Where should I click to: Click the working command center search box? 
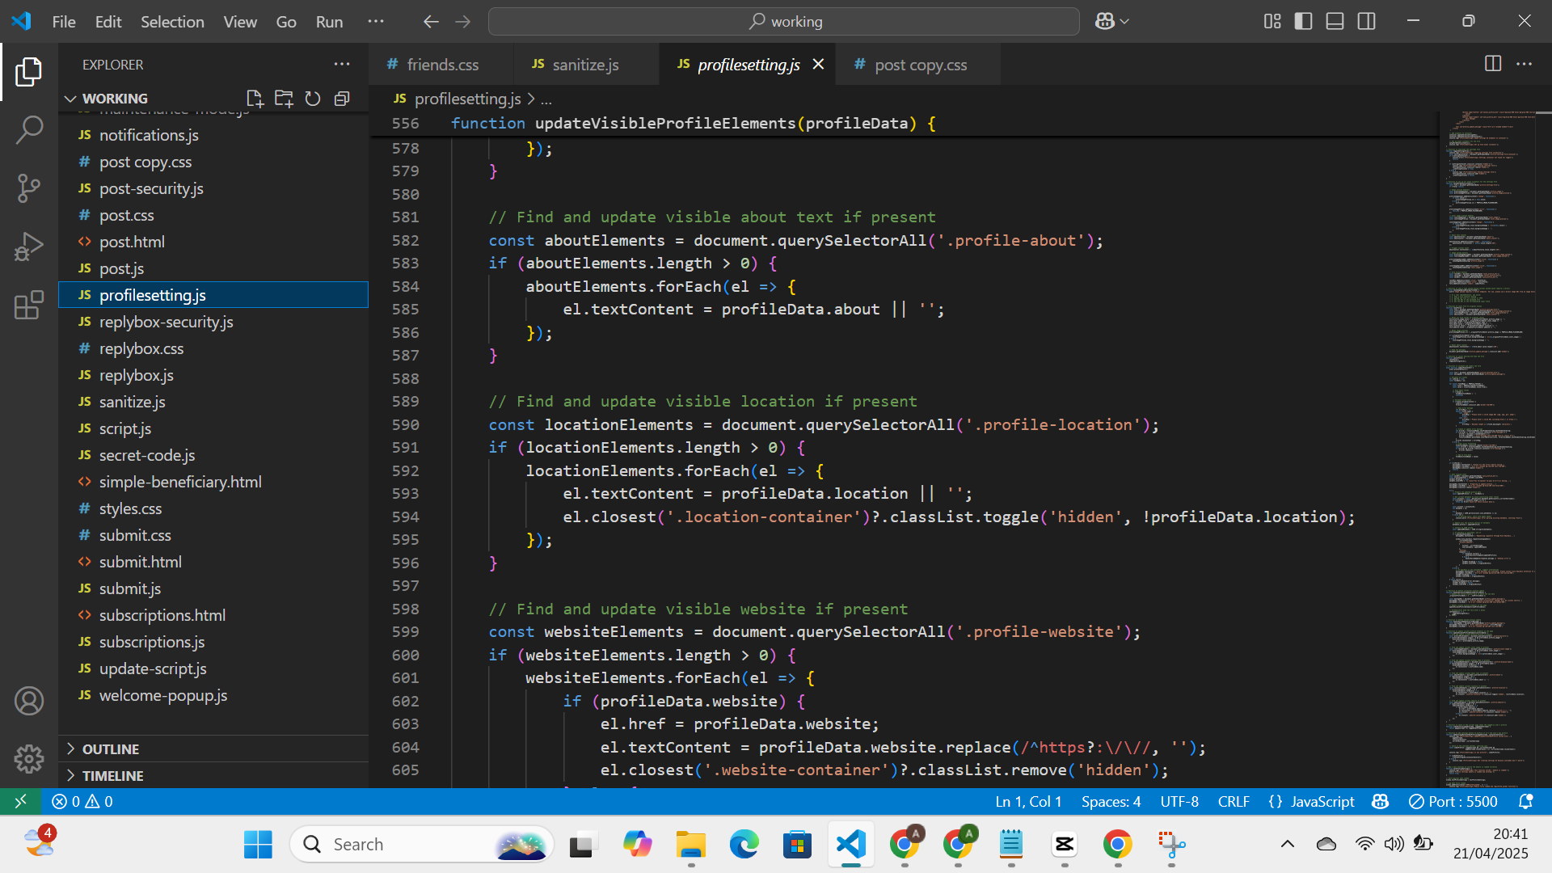(783, 22)
